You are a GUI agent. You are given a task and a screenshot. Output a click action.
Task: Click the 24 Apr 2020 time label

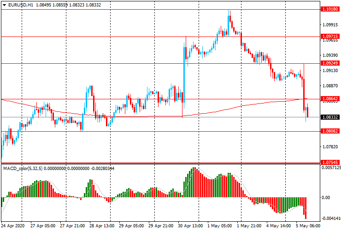(13, 226)
